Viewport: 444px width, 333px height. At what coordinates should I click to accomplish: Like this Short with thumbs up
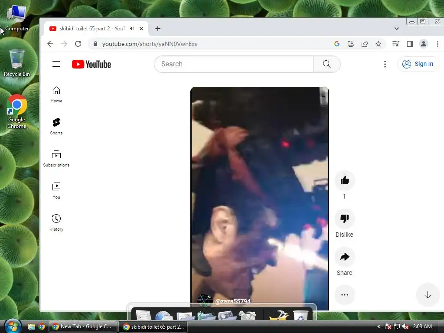coord(345,180)
